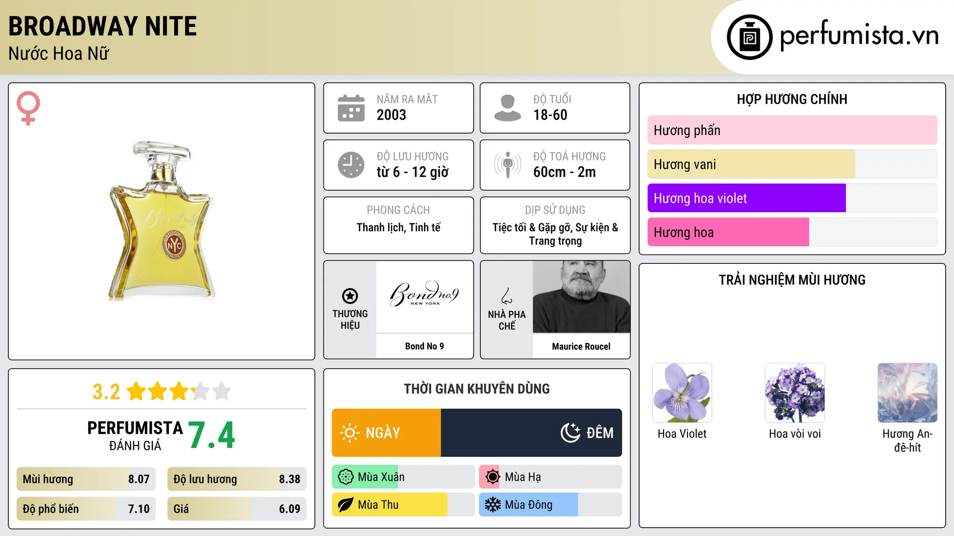Click the moon icon beside ĐÊM
Viewport: 954px width, 536px height.
(x=570, y=433)
